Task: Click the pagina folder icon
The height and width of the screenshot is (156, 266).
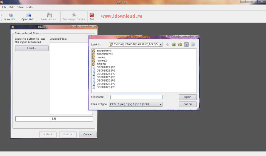Action: coord(94,64)
